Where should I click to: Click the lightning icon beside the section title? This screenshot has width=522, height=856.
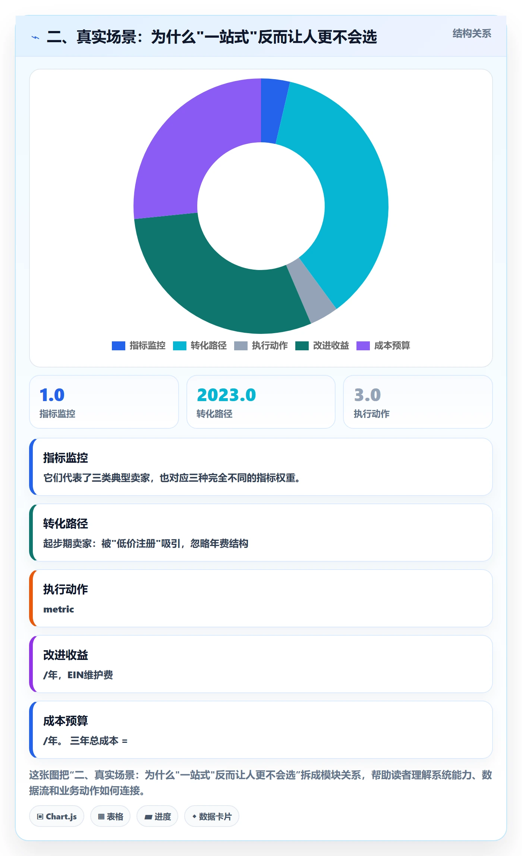point(35,37)
